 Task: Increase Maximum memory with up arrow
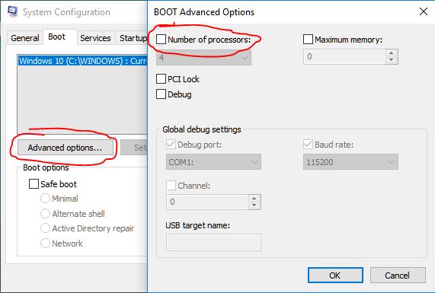tap(391, 53)
